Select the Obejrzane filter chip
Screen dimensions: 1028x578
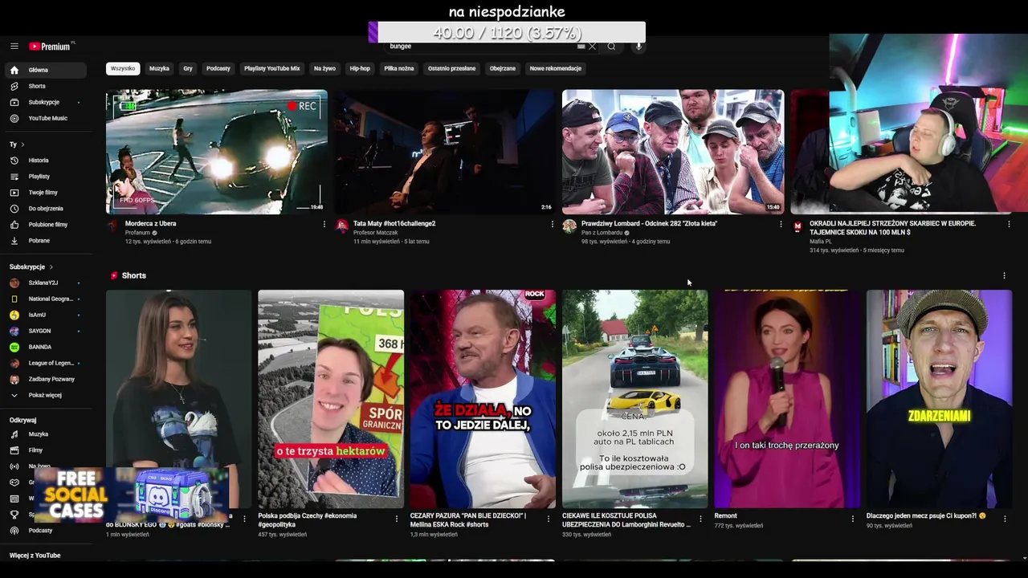[x=503, y=68]
